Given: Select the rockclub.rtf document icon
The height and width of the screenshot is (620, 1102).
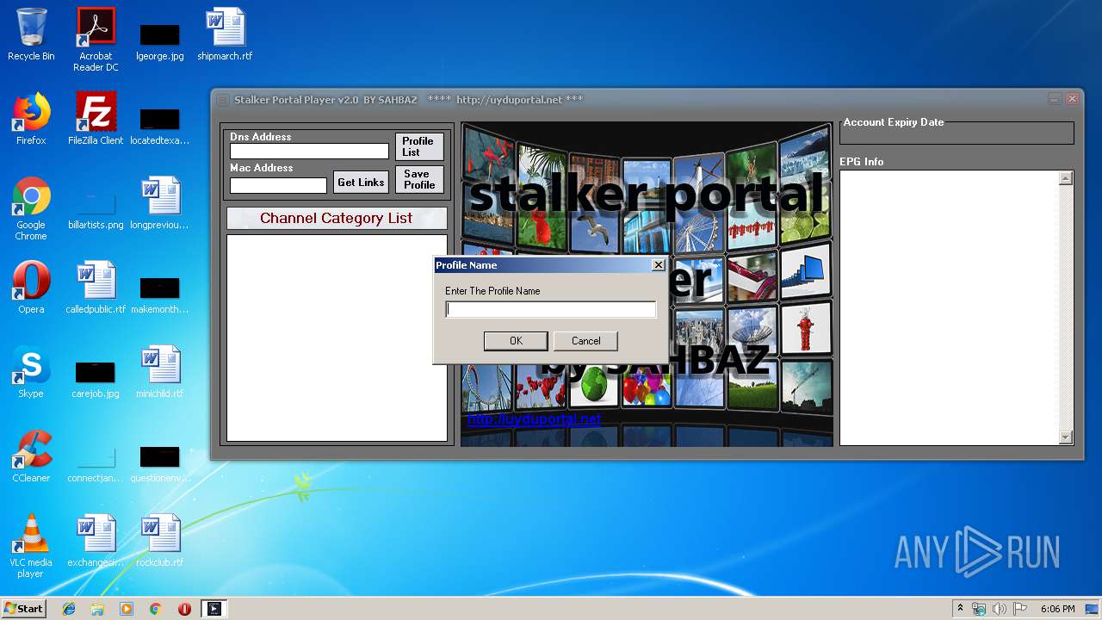Looking at the screenshot, I should point(160,541).
